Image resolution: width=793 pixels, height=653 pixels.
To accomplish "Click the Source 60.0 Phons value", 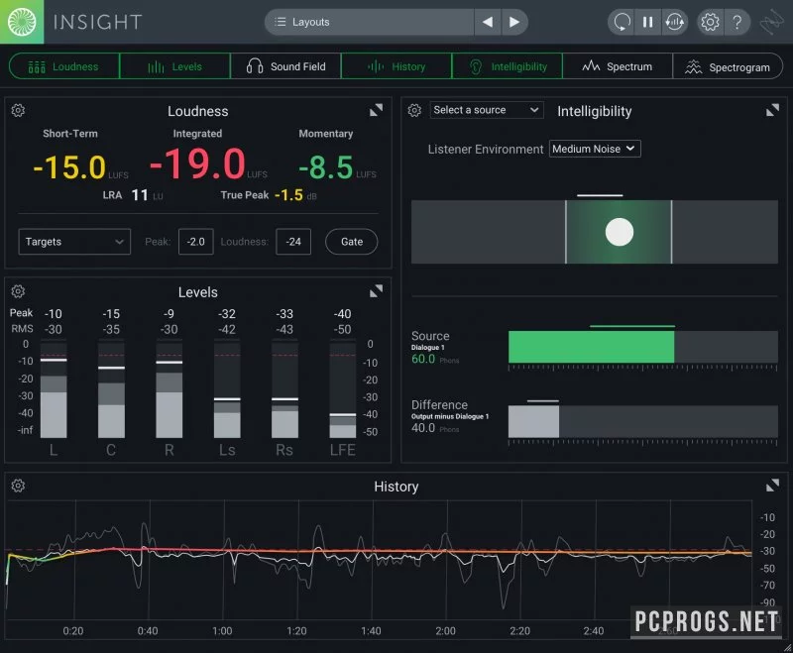I will coord(423,359).
